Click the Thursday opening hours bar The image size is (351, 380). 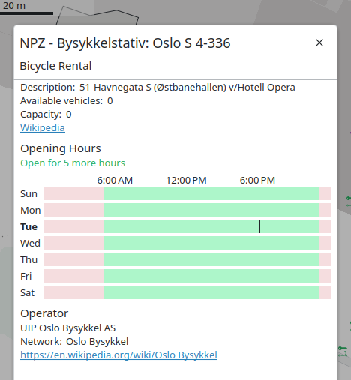pos(187,259)
